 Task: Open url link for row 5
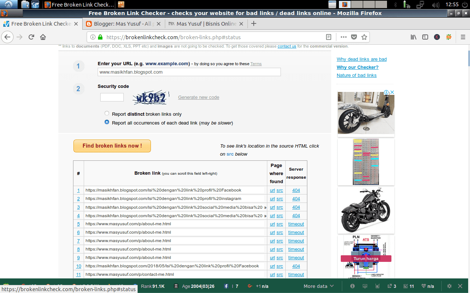tap(272, 224)
